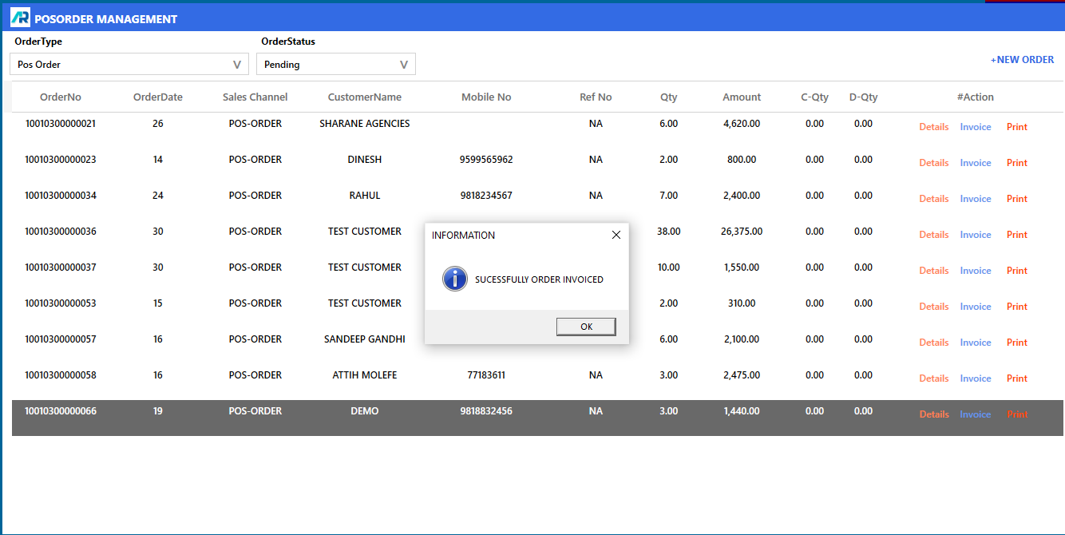The image size is (1065, 535).
Task: Print the RAHUL order
Action: pos(1016,199)
